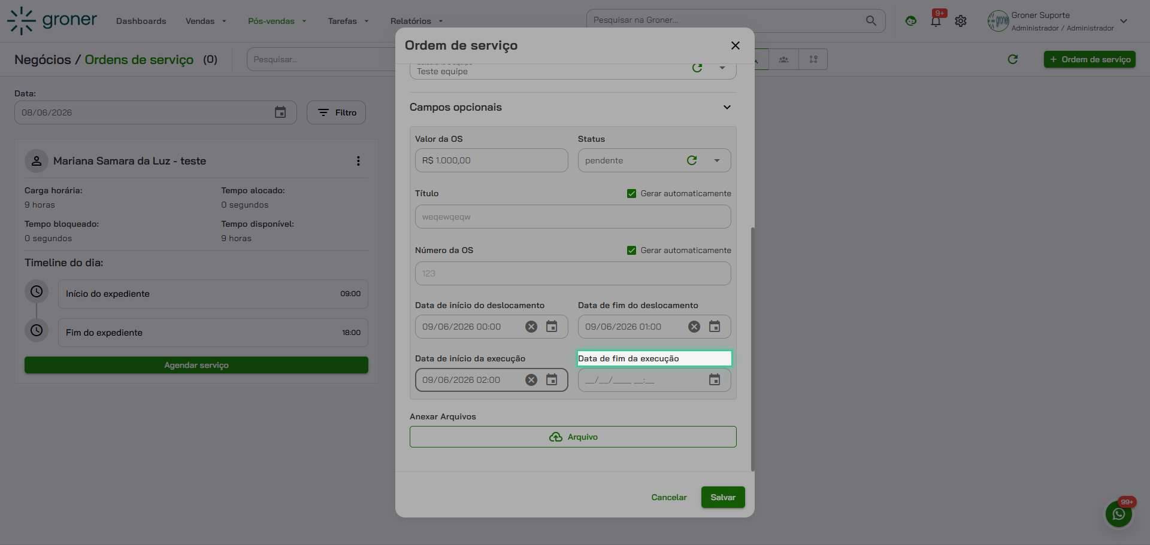Switch to the team view icon in the toolbar
Image resolution: width=1150 pixels, height=545 pixels.
coord(783,59)
